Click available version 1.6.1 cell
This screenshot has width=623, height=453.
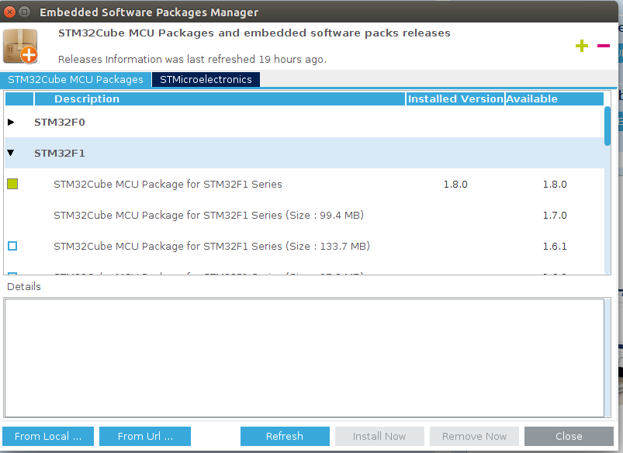(555, 247)
